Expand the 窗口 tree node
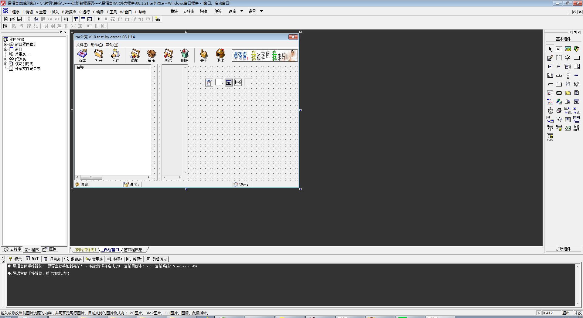The width and height of the screenshot is (583, 318). click(5, 49)
